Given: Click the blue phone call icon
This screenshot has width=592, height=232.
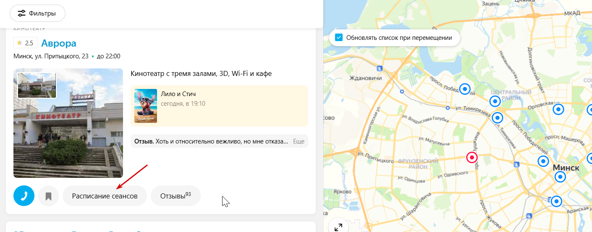Looking at the screenshot, I should point(24,196).
